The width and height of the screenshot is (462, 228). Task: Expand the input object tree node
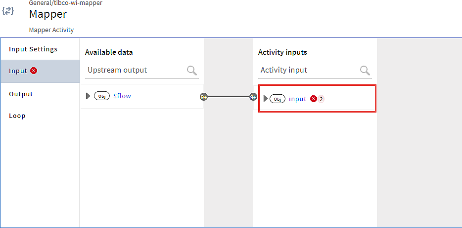[x=266, y=99]
